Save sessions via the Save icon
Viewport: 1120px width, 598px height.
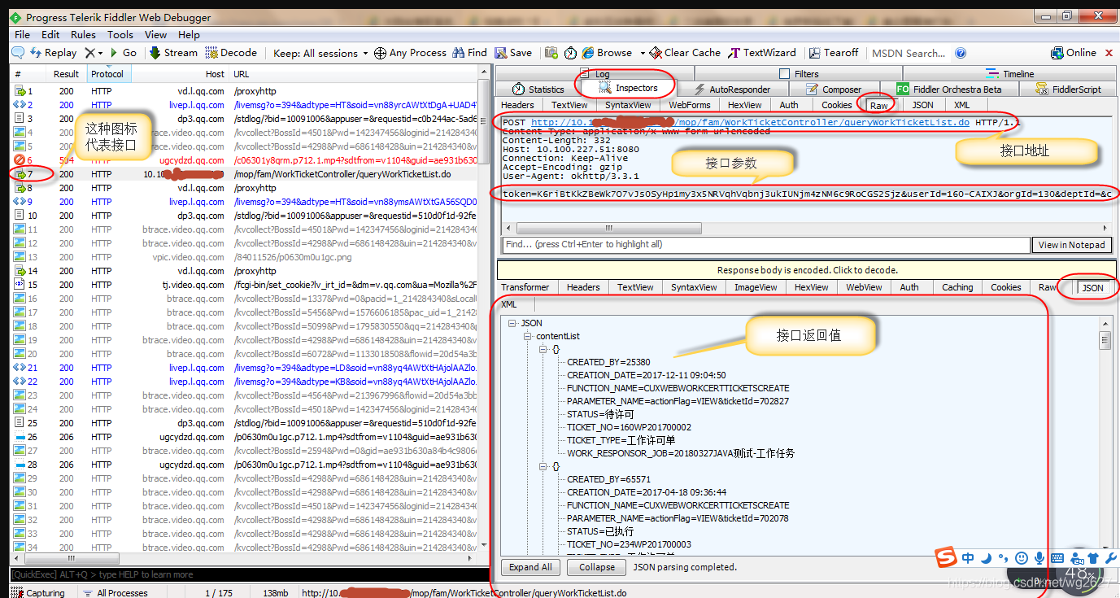pyautogui.click(x=513, y=53)
